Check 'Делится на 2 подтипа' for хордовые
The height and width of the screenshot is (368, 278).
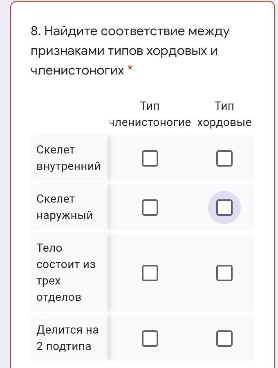pos(224,339)
